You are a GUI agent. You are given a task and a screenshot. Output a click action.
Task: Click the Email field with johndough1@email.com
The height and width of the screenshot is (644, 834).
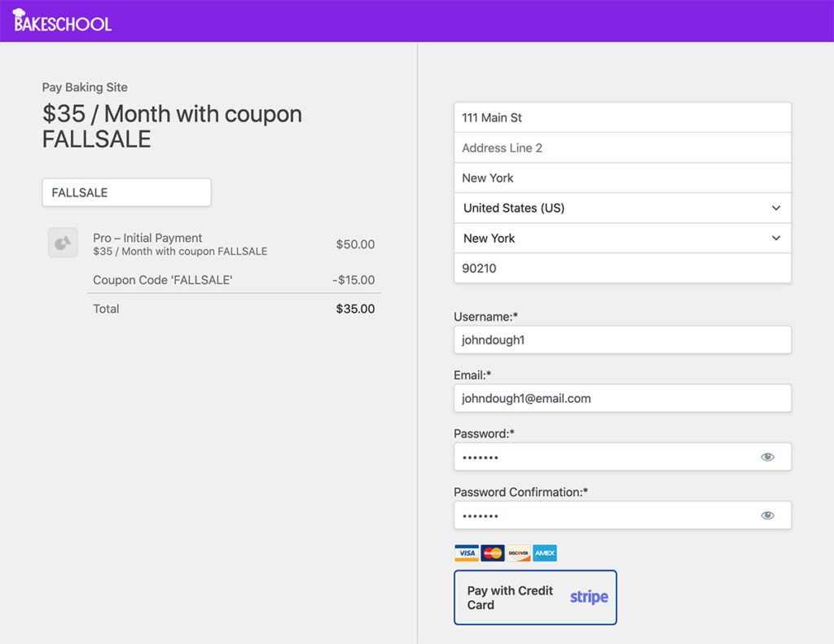pos(622,399)
